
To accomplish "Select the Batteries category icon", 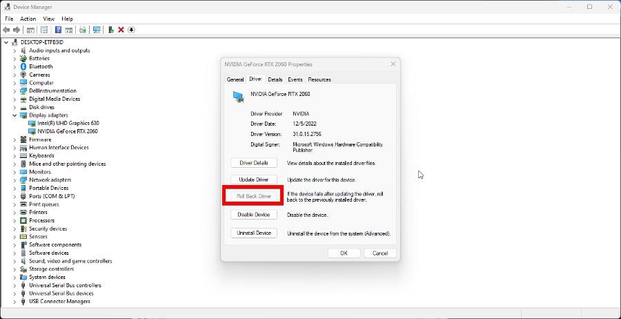I will (23, 58).
